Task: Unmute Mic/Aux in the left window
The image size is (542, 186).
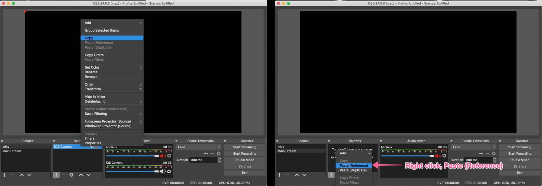Action: 163,156
